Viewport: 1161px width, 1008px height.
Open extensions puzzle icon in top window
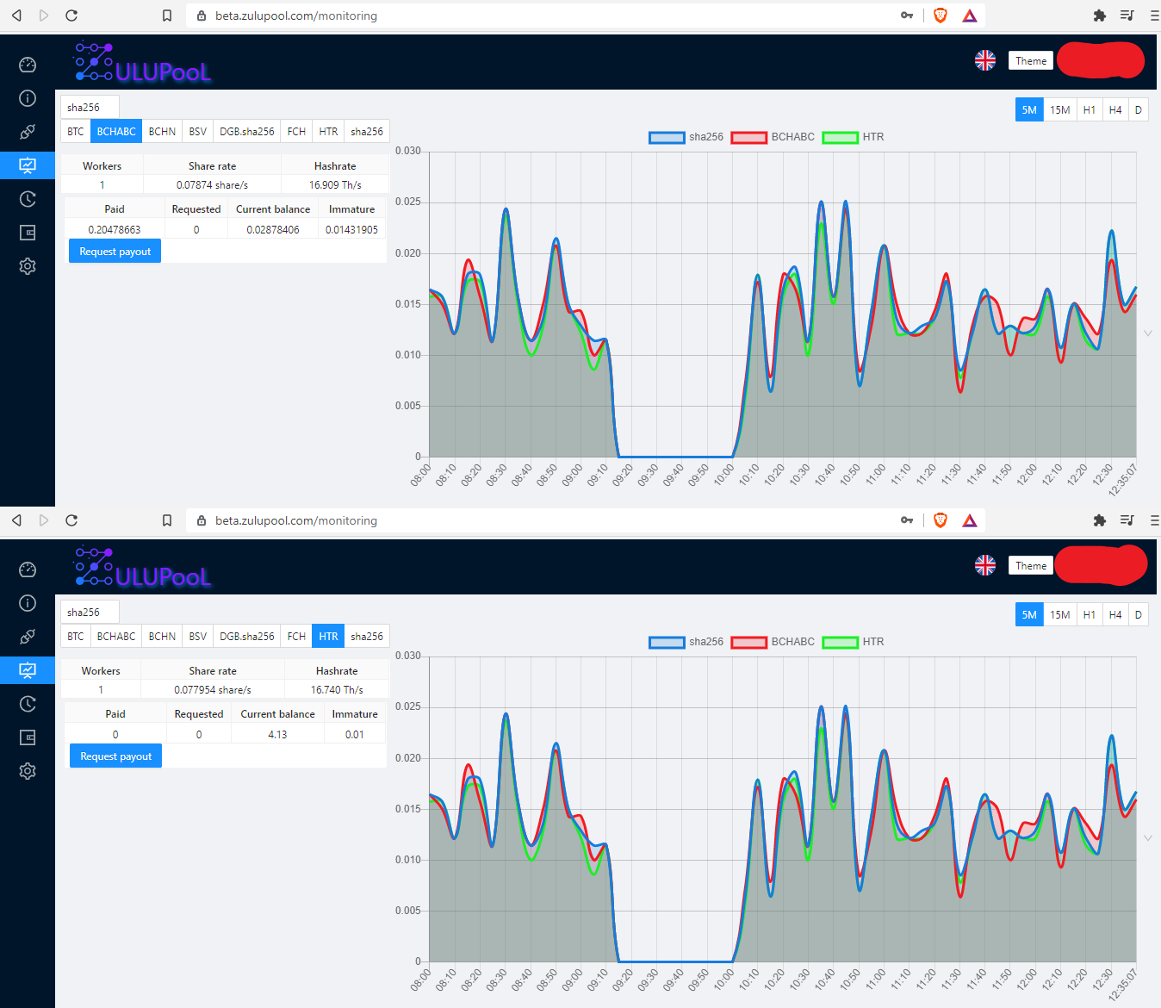[x=1100, y=16]
